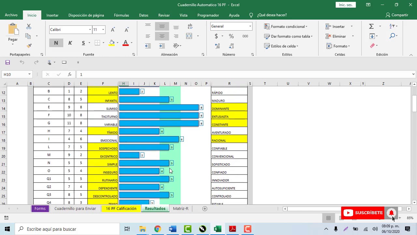Open the Fórmulas ribbon tab
417x235 pixels.
pyautogui.click(x=121, y=15)
